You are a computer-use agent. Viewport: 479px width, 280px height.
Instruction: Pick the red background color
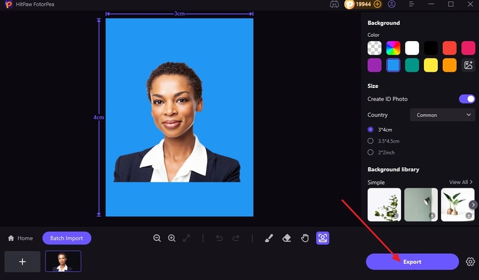450,48
